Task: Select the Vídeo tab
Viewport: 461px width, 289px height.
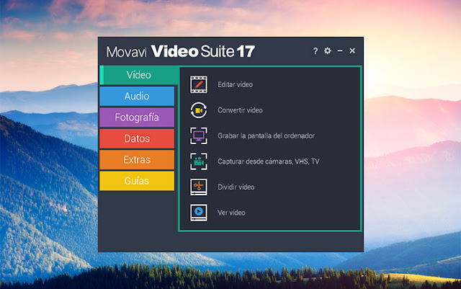Action: click(x=139, y=75)
